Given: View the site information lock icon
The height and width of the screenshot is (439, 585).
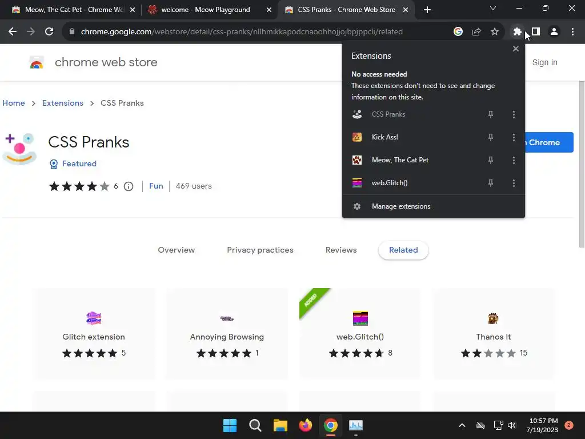Looking at the screenshot, I should [72, 32].
